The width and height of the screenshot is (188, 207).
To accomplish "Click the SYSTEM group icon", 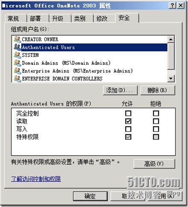I will click(18, 55).
